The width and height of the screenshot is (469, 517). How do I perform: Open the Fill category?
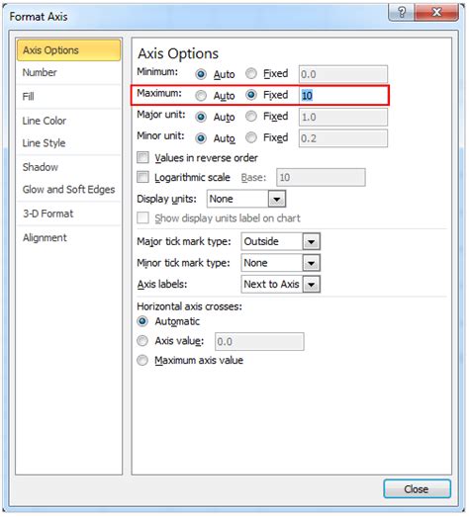point(68,97)
